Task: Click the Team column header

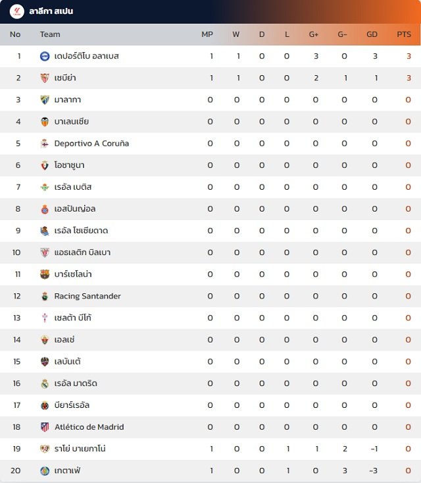Action: pos(50,34)
